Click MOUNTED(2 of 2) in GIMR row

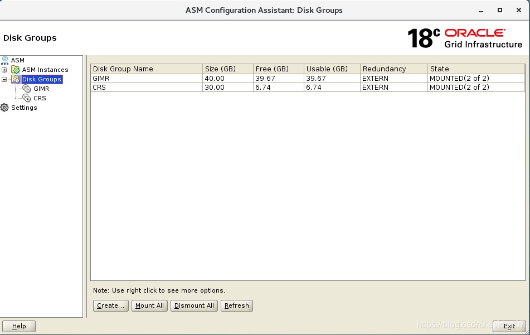476,79
